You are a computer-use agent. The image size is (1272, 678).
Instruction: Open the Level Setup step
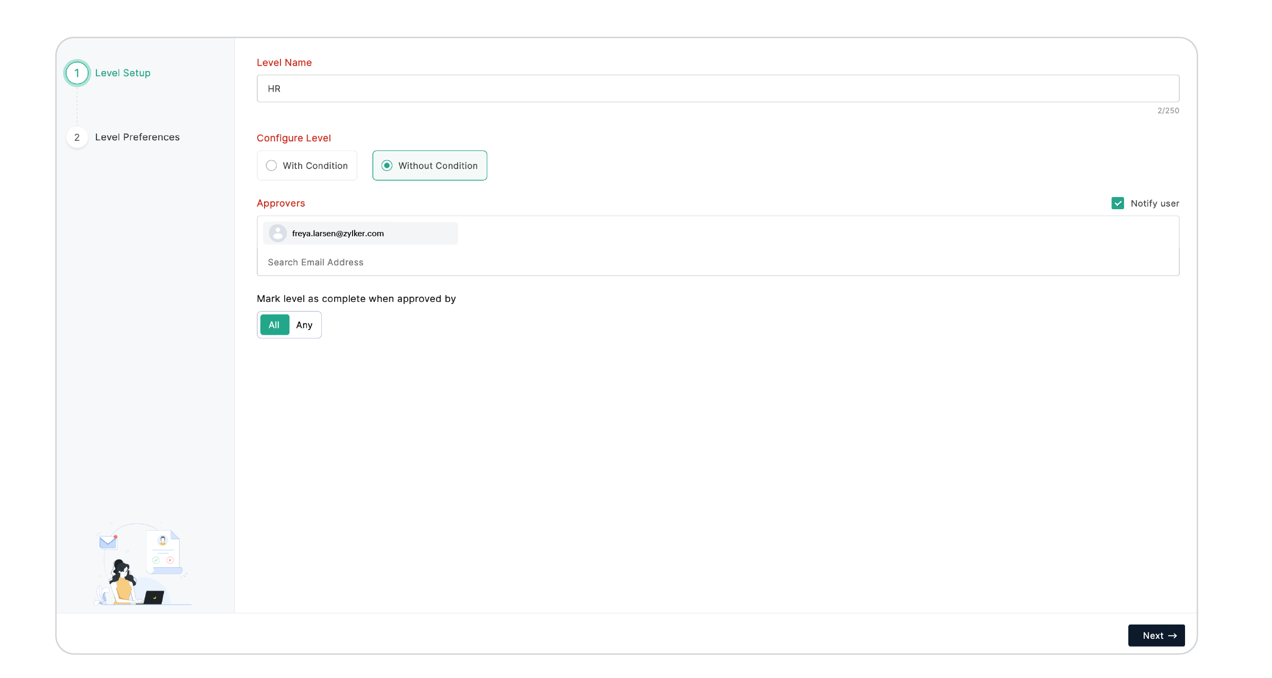(x=122, y=73)
